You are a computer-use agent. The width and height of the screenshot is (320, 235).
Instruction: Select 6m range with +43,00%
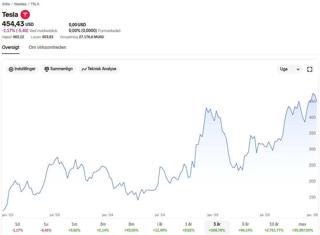click(132, 227)
